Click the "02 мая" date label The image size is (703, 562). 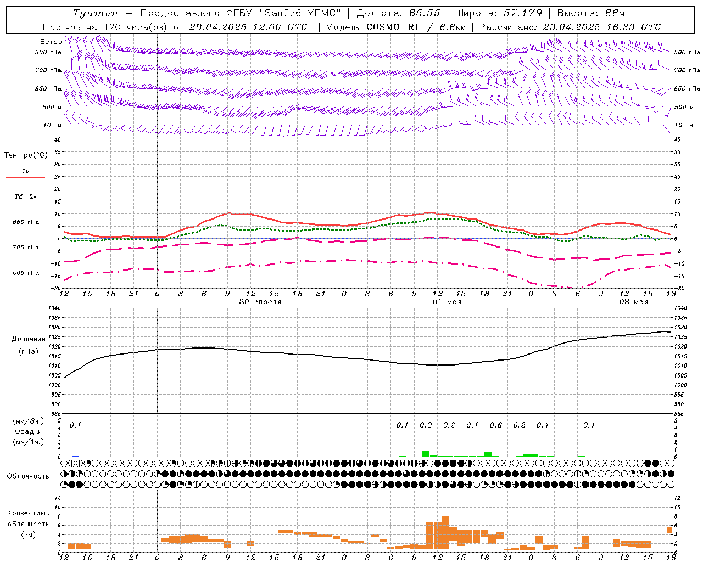[x=634, y=302]
